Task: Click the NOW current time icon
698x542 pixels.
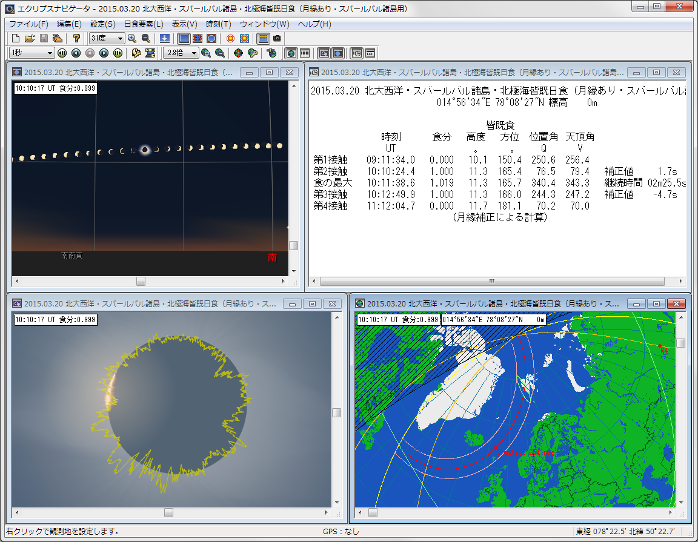Action: pos(149,53)
